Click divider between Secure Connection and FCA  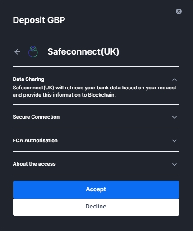(96, 128)
